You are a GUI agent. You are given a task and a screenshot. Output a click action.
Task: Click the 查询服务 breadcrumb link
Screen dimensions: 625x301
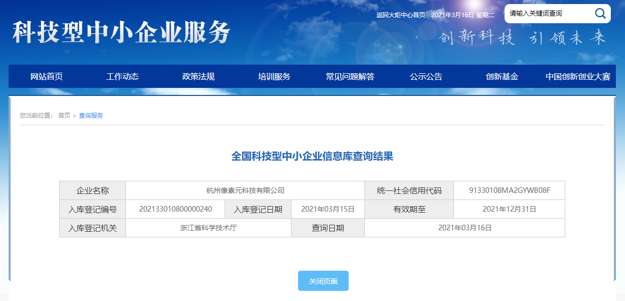(x=91, y=116)
